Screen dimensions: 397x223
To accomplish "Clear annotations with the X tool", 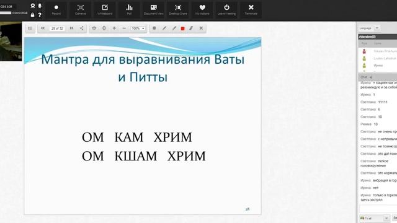I will pos(201,28).
